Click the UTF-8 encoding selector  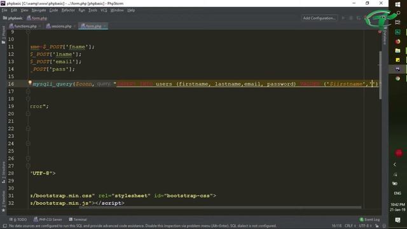pos(366,226)
